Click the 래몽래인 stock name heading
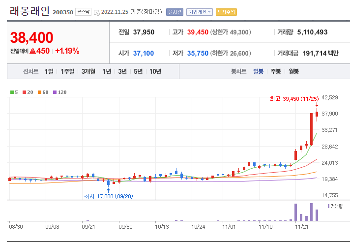Viewport: 350px width, 242px height. coord(29,11)
